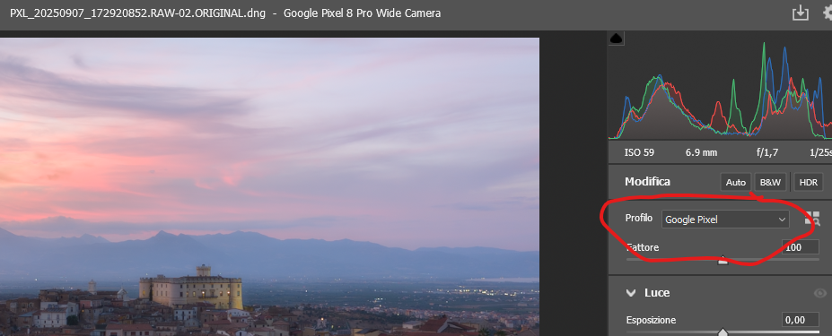Viewport: 832px width, 336px height.
Task: Enable HDR editing mode
Action: pyautogui.click(x=808, y=182)
